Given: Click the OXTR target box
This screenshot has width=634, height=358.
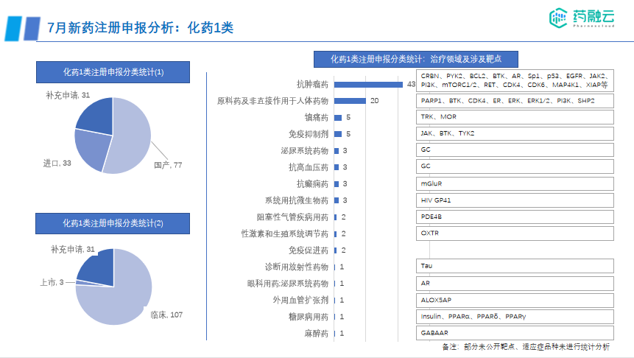Looking at the screenshot, I should (x=515, y=234).
